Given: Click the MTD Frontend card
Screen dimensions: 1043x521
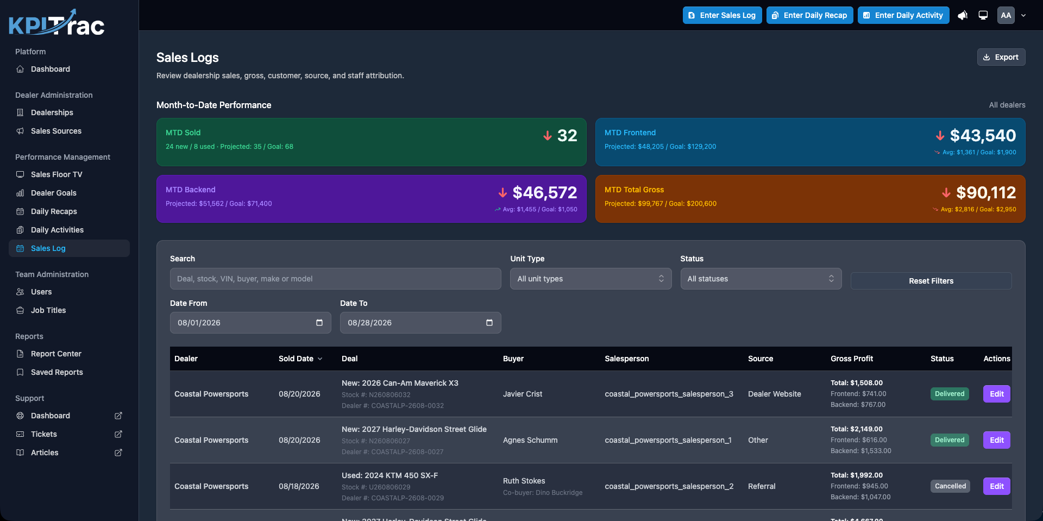Looking at the screenshot, I should 810,142.
